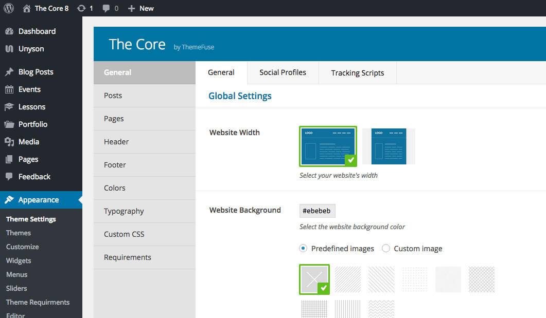Click the Lessons graduation cap icon
Image resolution: width=546 pixels, height=318 pixels.
tap(9, 107)
